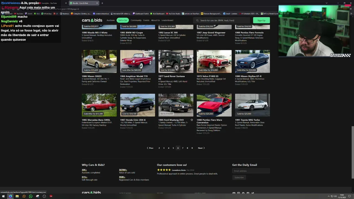Open the 1990 Mazda MX-5 Miata title link
This screenshot has width=354, height=199.
click(95, 33)
